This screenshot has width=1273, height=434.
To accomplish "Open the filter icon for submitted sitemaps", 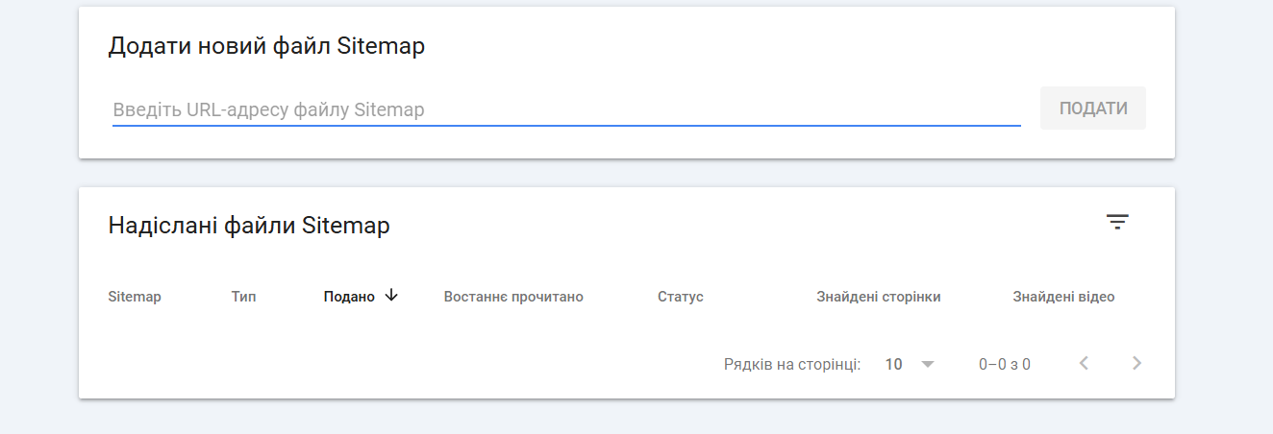I will click(x=1116, y=223).
